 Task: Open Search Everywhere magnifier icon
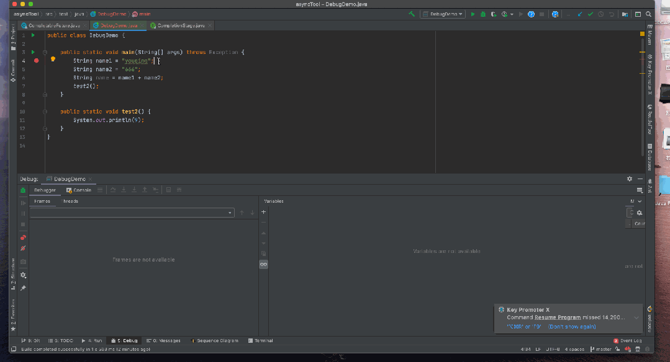648,14
